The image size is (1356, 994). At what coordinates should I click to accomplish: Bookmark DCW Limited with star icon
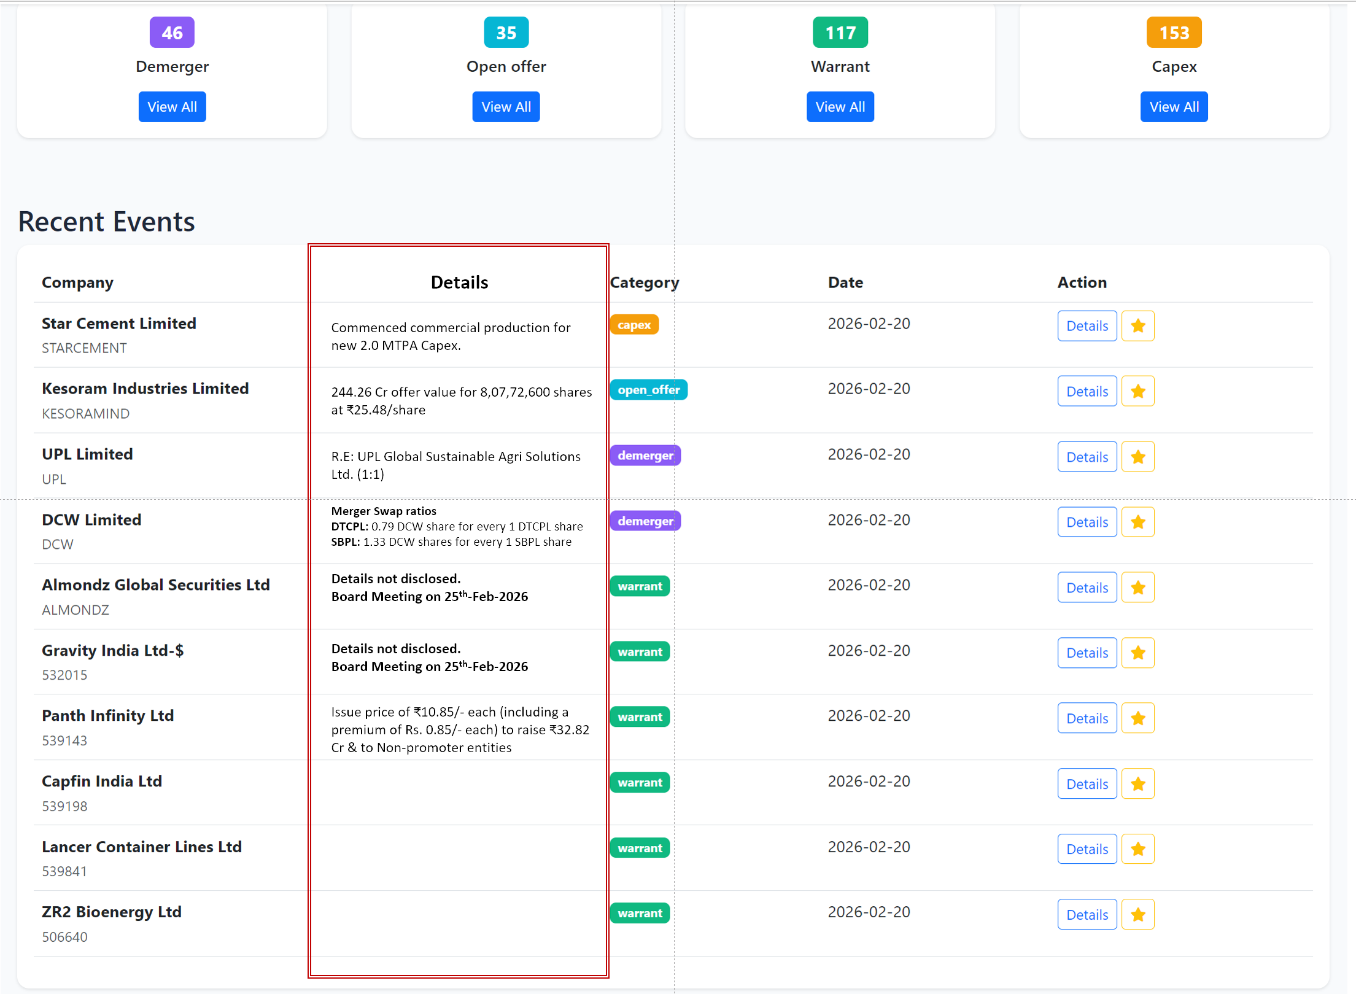(x=1137, y=522)
